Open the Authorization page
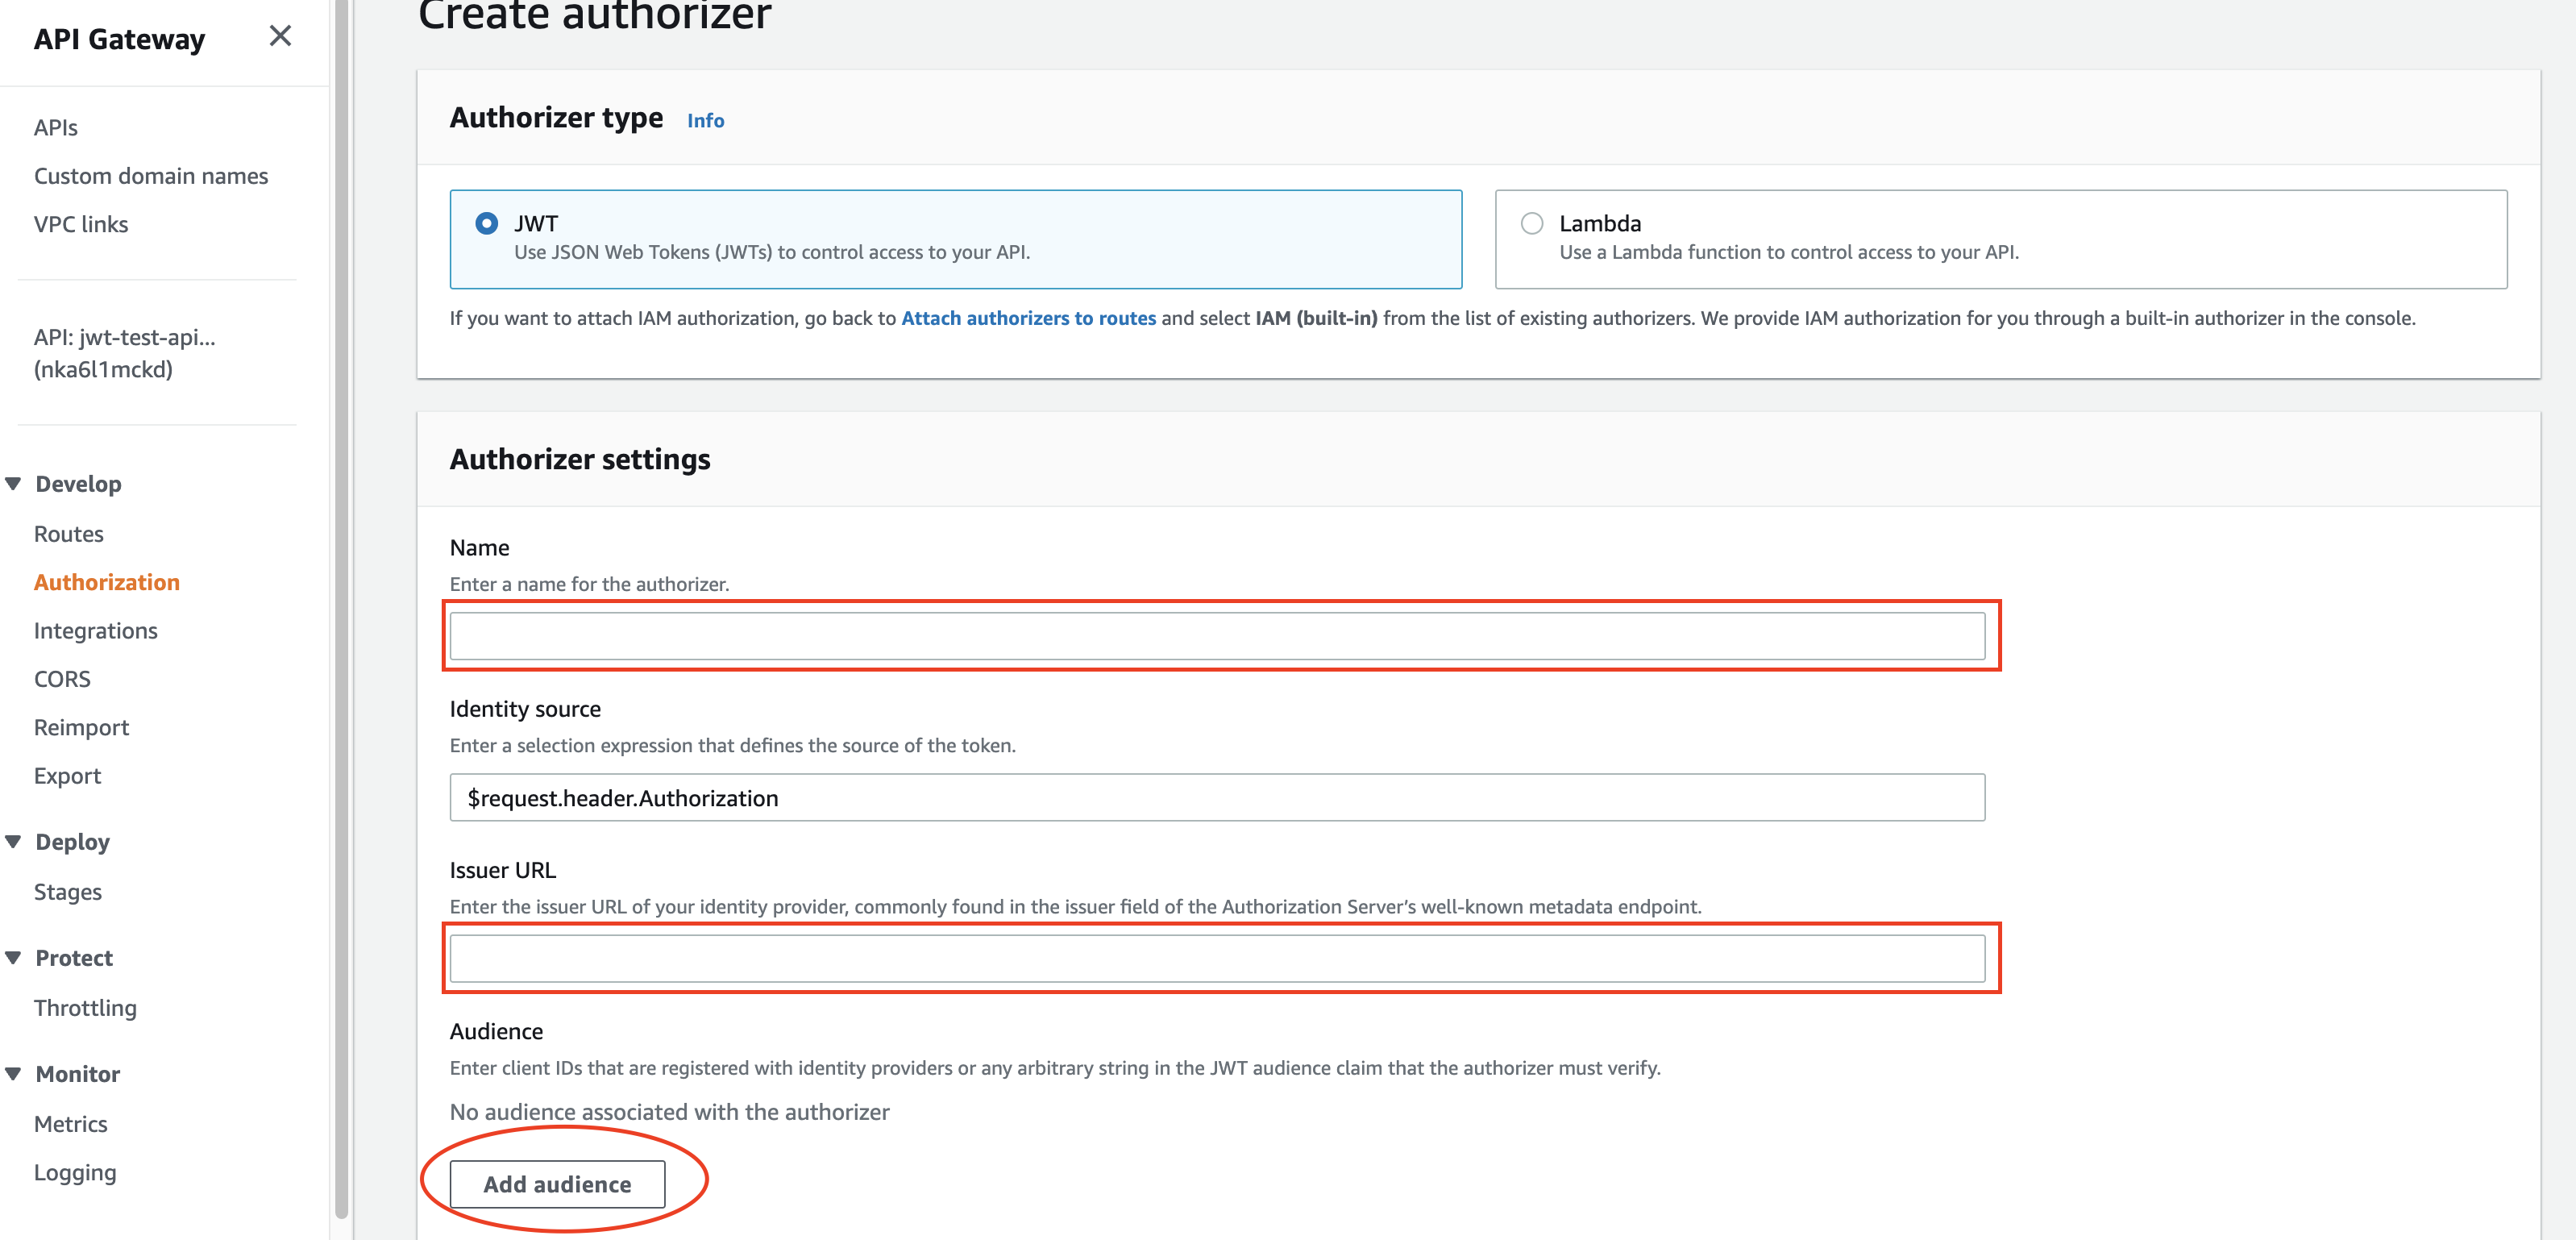This screenshot has width=2576, height=1240. [x=107, y=581]
